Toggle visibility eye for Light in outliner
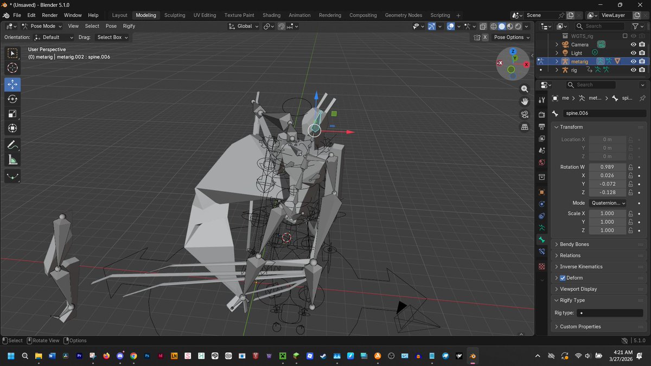651x366 pixels. click(633, 53)
